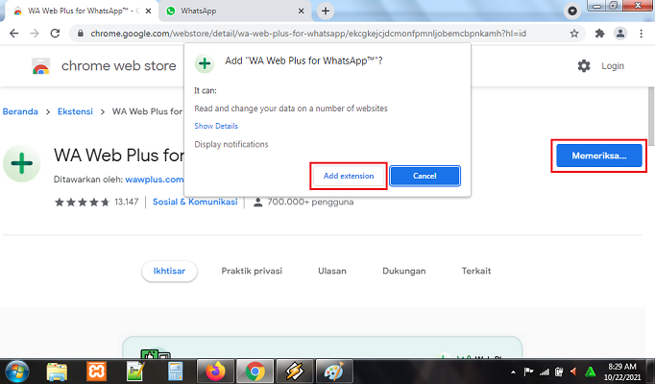655x384 pixels.
Task: Open the Sosial & Komunikasi category
Action: tap(195, 202)
